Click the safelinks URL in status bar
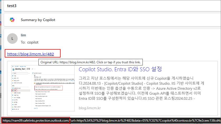 pos(111,121)
